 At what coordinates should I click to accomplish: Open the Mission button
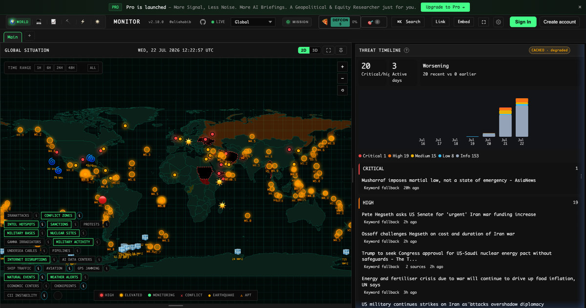tap(297, 22)
